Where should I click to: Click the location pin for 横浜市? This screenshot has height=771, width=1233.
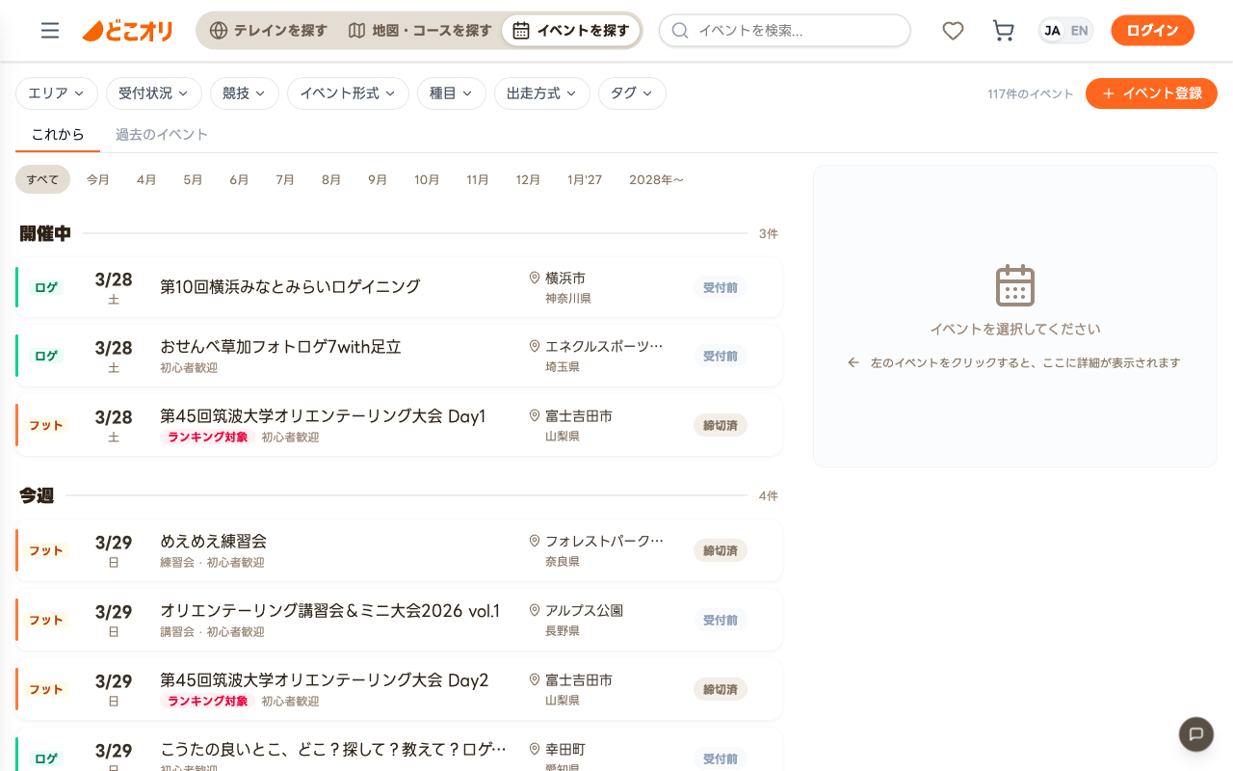pos(535,278)
